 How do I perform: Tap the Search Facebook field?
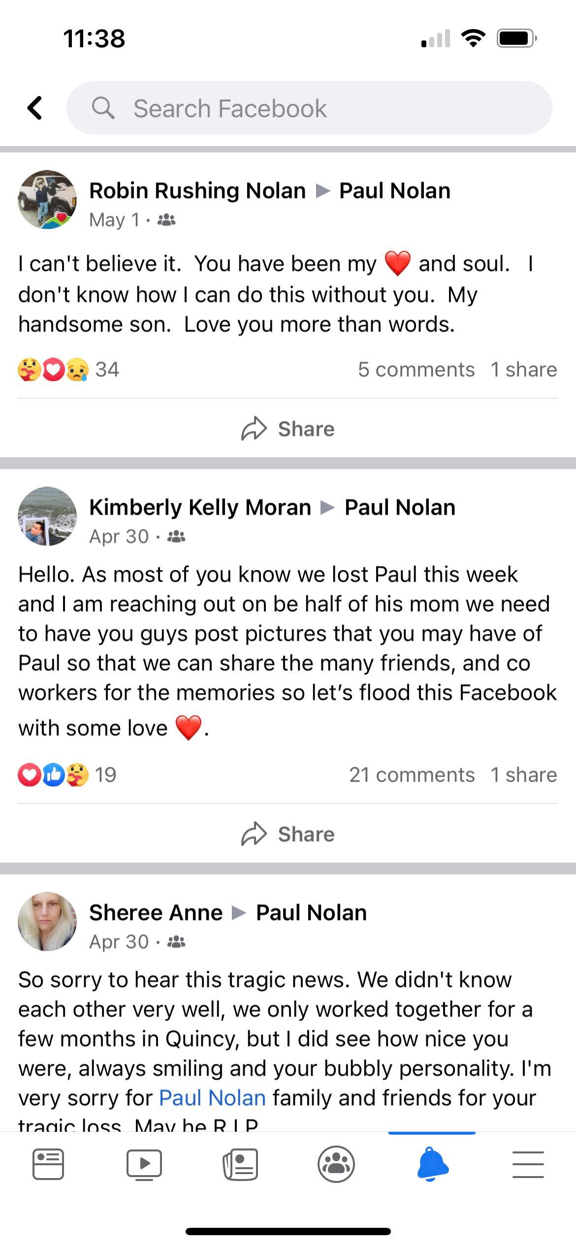coord(309,108)
